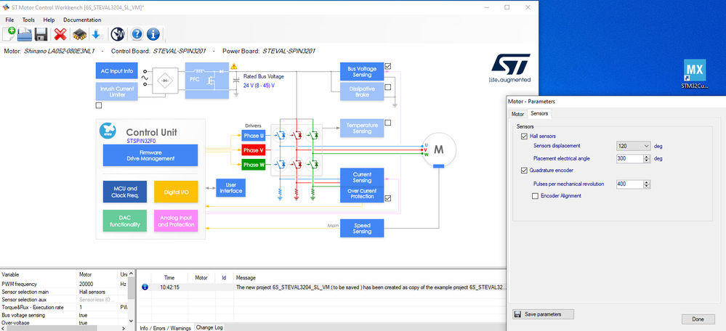Open the Help menu
The width and height of the screenshot is (726, 331).
pos(49,20)
